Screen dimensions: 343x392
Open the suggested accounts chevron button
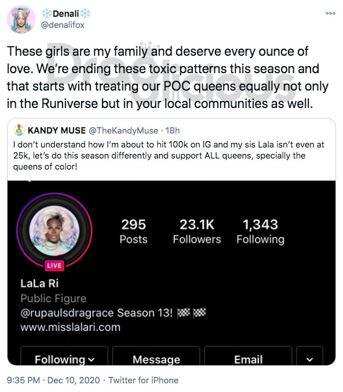pyautogui.click(x=309, y=356)
